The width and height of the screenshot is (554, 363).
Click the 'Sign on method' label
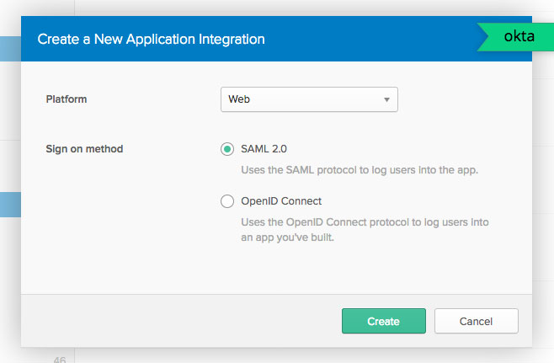(x=84, y=149)
